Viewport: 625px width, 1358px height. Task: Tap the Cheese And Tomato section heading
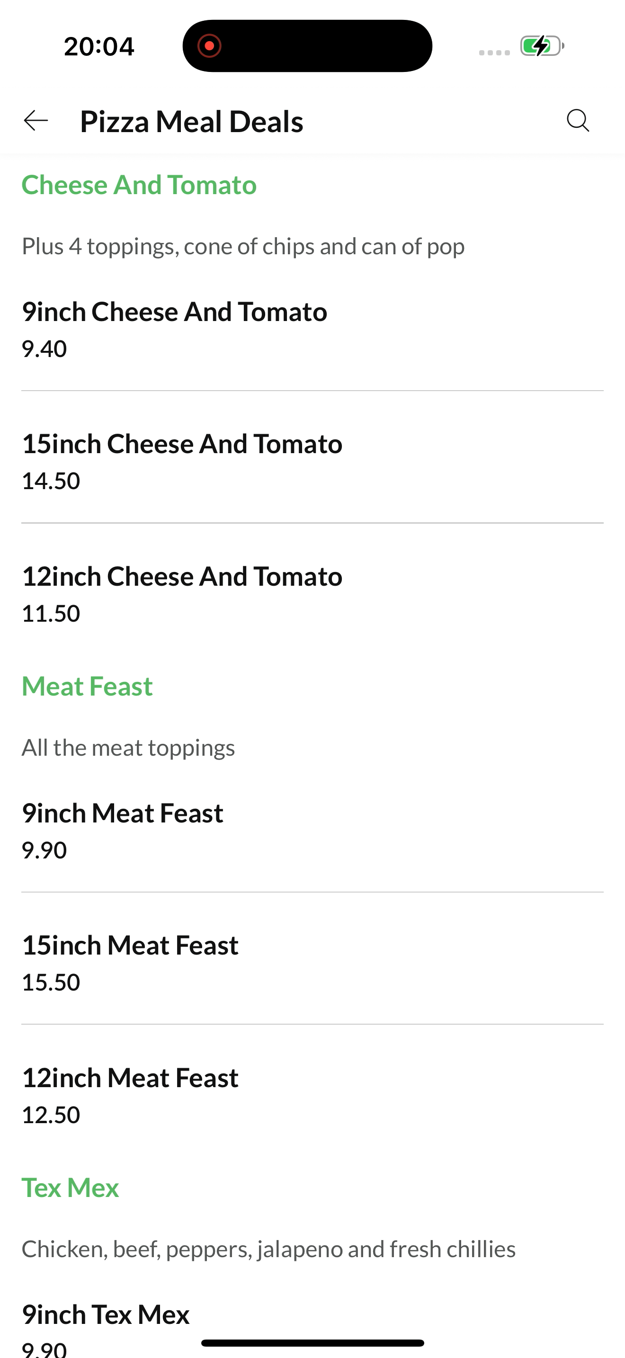coord(139,185)
